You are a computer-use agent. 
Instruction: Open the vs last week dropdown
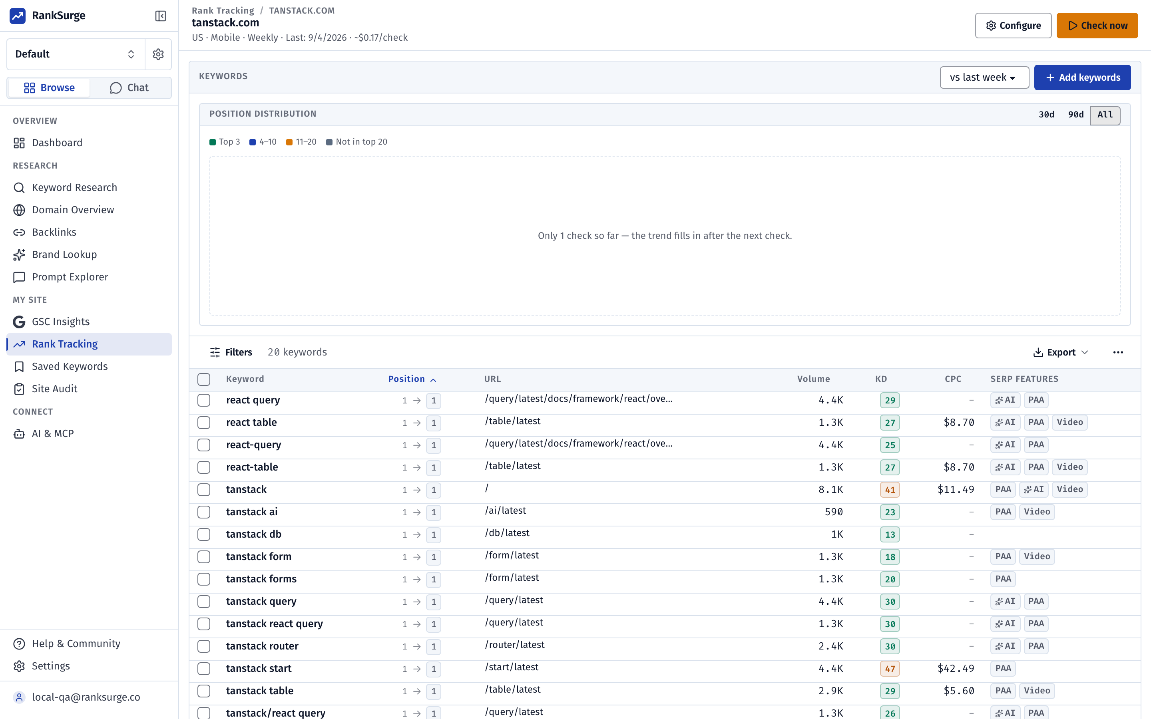coord(984,77)
